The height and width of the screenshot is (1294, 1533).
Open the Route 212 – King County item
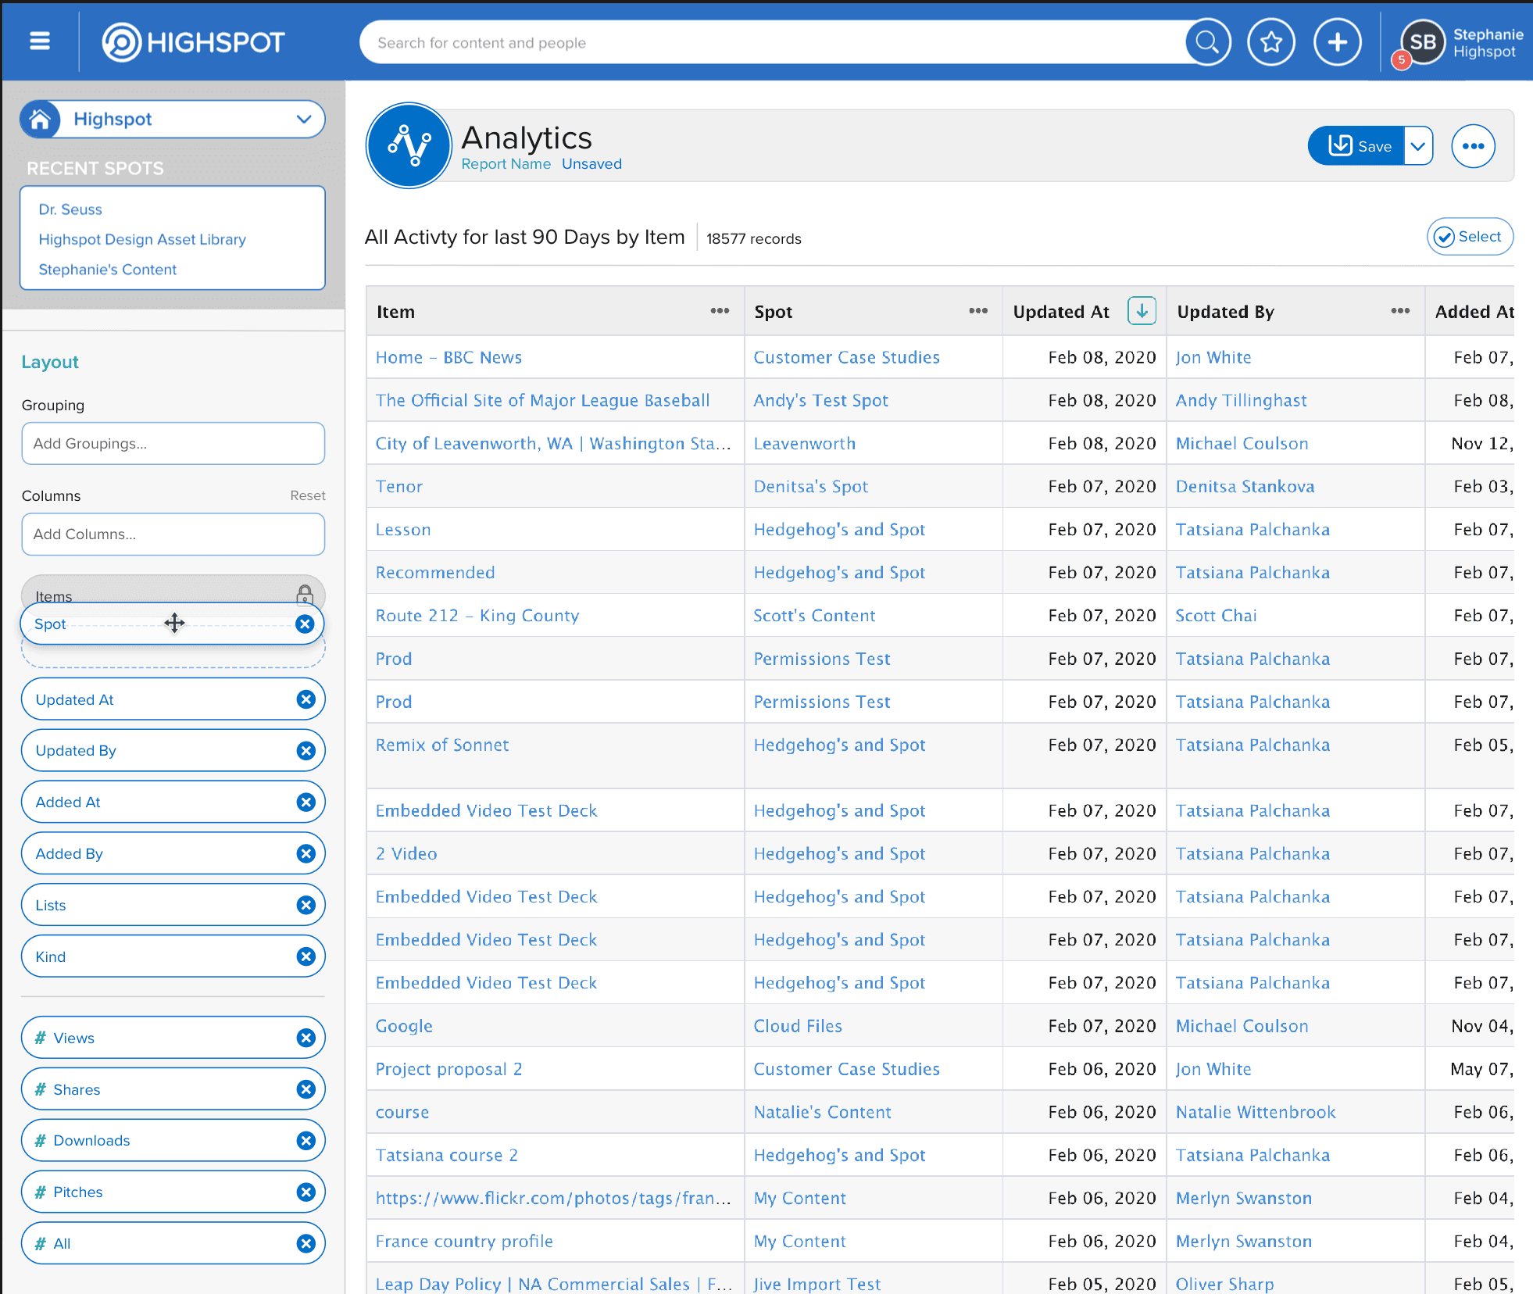point(477,616)
